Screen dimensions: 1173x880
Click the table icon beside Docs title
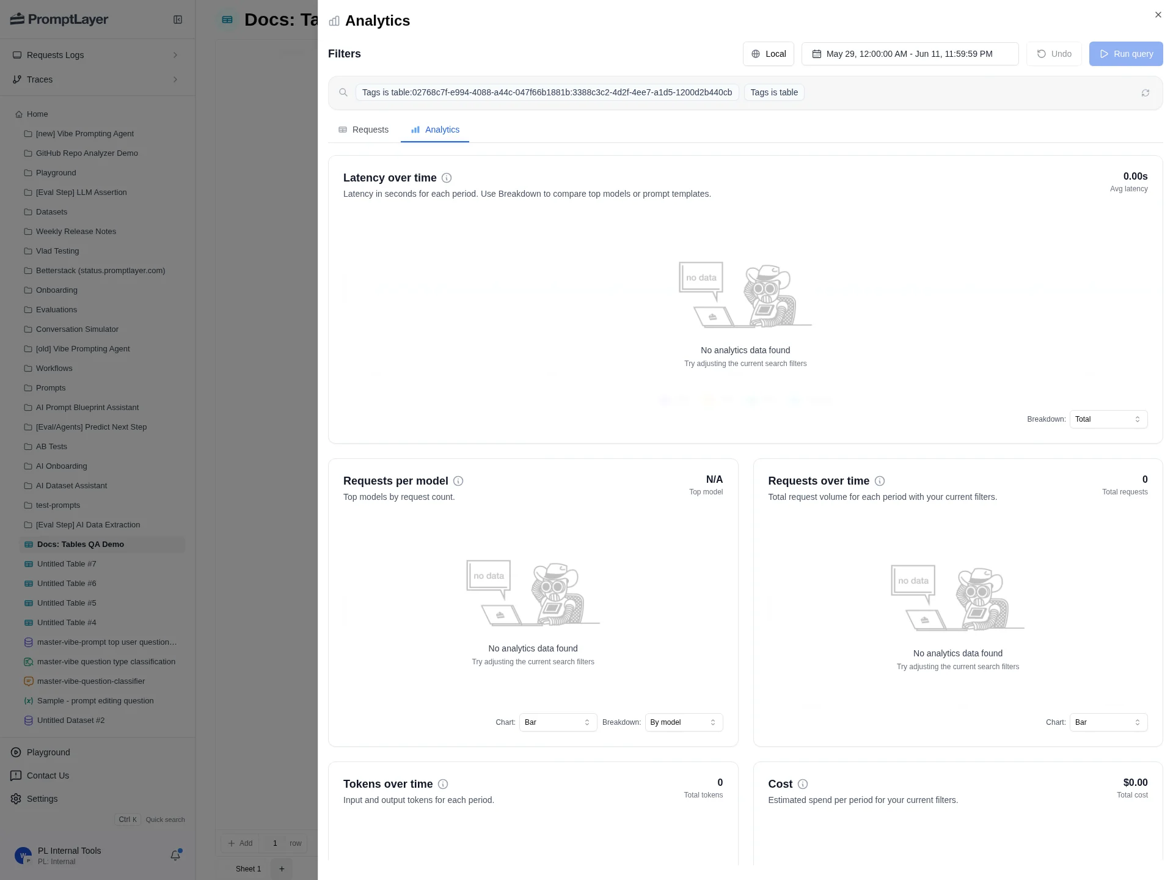(x=227, y=20)
